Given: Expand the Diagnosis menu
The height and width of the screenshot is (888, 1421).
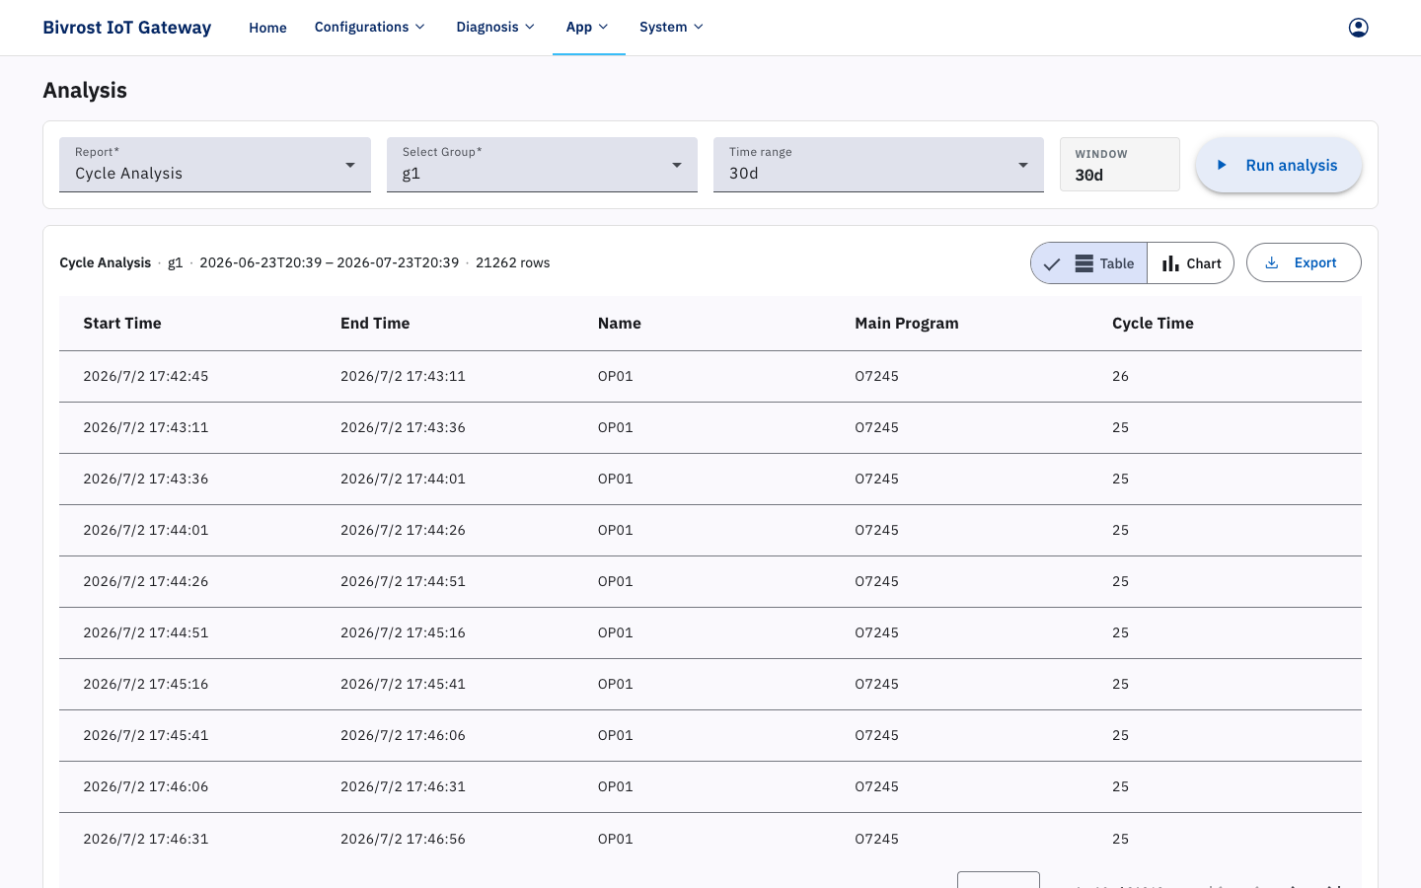Looking at the screenshot, I should [x=495, y=27].
